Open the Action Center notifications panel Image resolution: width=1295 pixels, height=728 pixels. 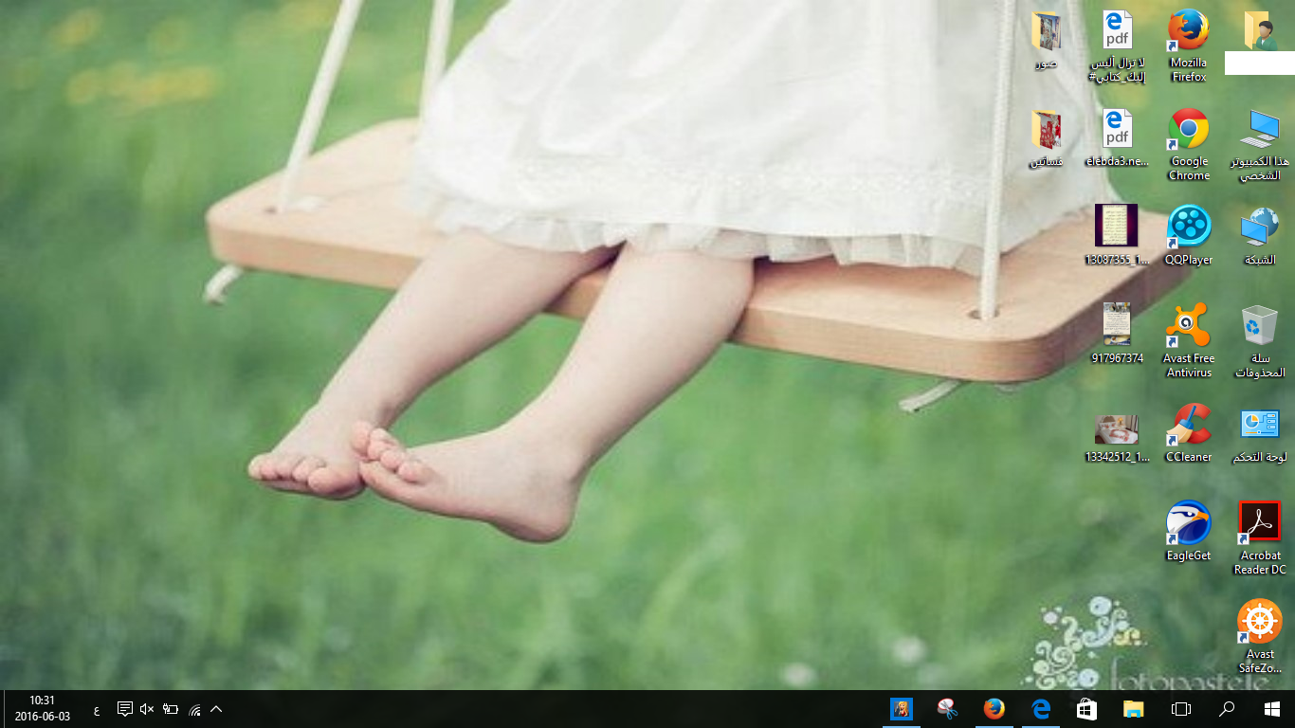pyautogui.click(x=124, y=709)
